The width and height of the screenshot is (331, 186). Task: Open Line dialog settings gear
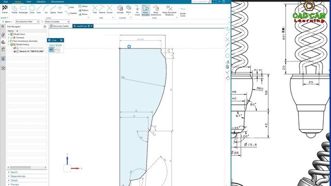coord(50,40)
